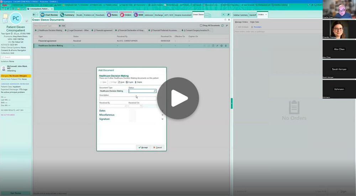Open the Status field lookup magnifier
Viewport: 356px width, 196px height.
[155, 91]
